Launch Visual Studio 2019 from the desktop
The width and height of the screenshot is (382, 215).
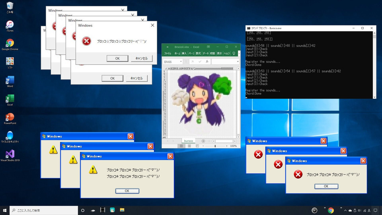10,154
